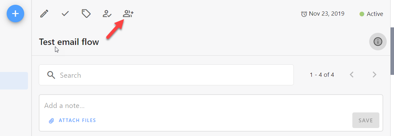Click the green status dot

(x=362, y=14)
